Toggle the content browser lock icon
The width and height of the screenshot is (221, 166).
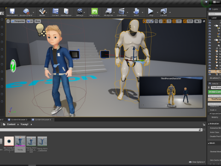(x=204, y=125)
